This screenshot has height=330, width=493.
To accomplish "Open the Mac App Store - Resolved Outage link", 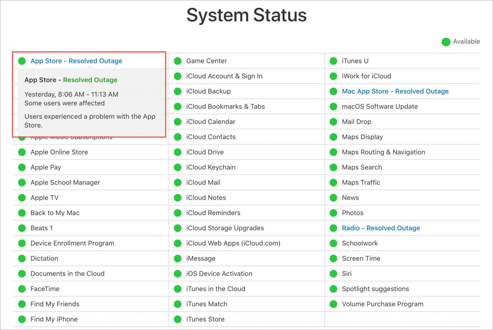I will coord(395,91).
